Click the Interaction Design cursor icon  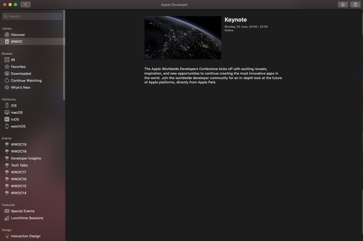tap(7, 236)
